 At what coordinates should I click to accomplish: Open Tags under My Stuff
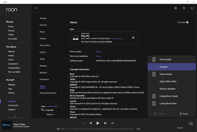click(x=10, y=89)
